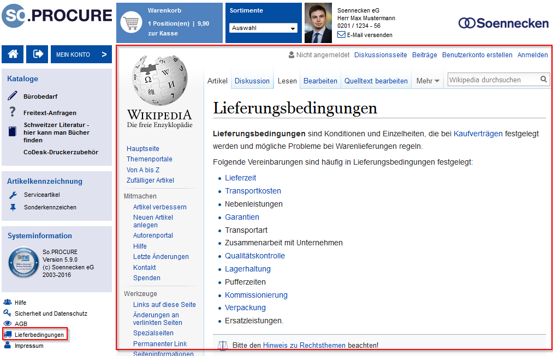Click the wrench icon for Serviceartikel
The width and height of the screenshot is (553, 356).
[x=13, y=195]
